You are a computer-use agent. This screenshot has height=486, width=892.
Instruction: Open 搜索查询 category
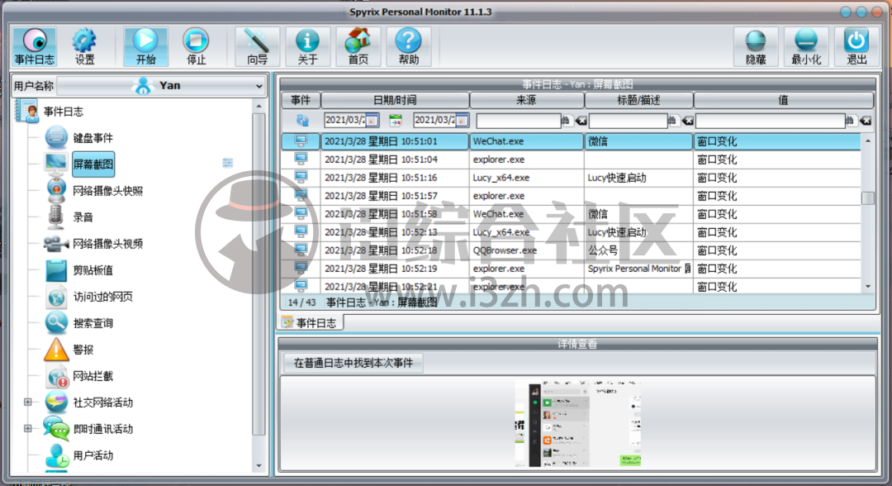pyautogui.click(x=93, y=323)
